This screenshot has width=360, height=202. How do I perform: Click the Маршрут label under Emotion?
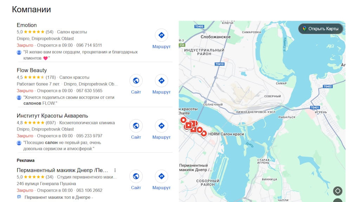coord(161,47)
